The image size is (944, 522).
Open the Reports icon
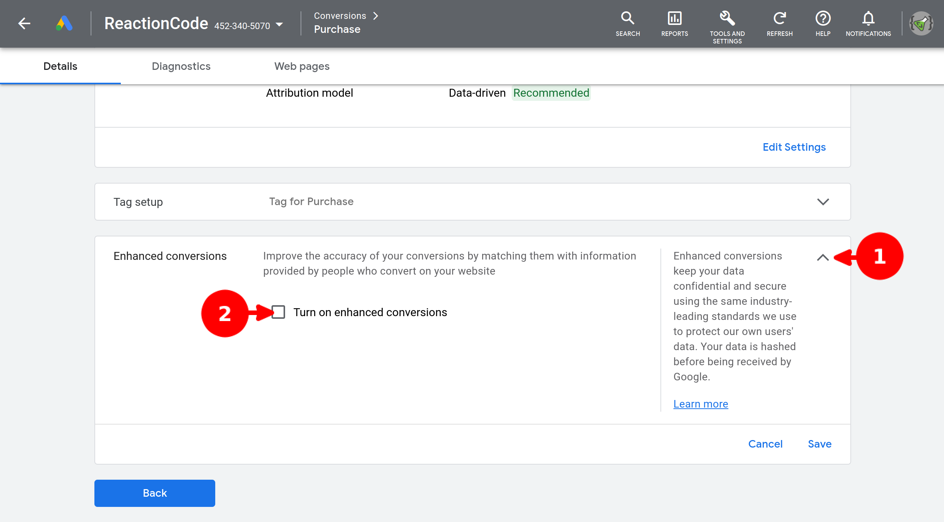point(674,23)
